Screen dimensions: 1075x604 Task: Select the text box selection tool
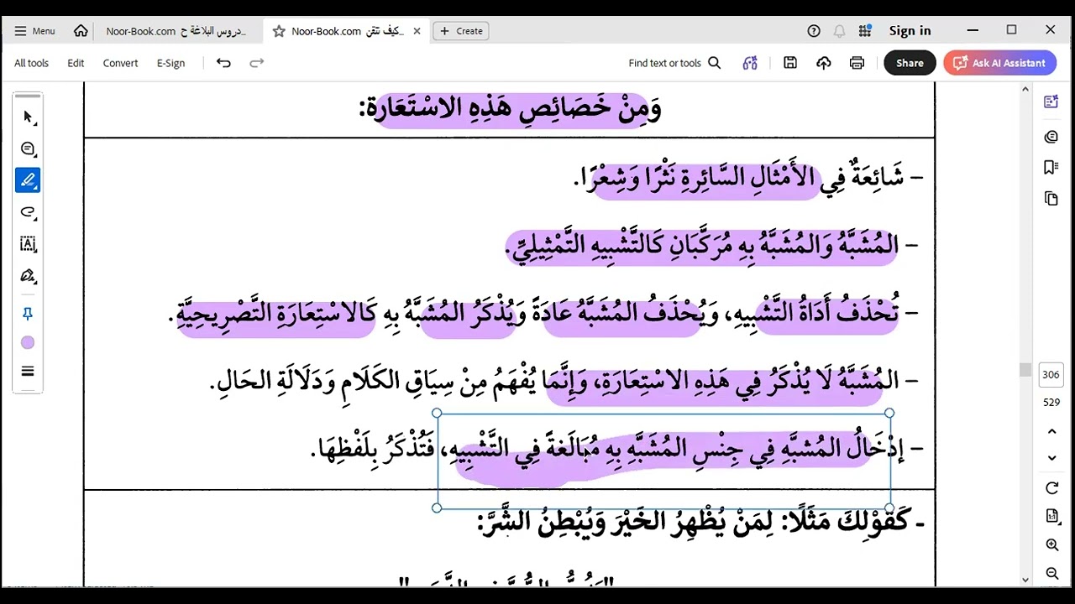point(28,244)
